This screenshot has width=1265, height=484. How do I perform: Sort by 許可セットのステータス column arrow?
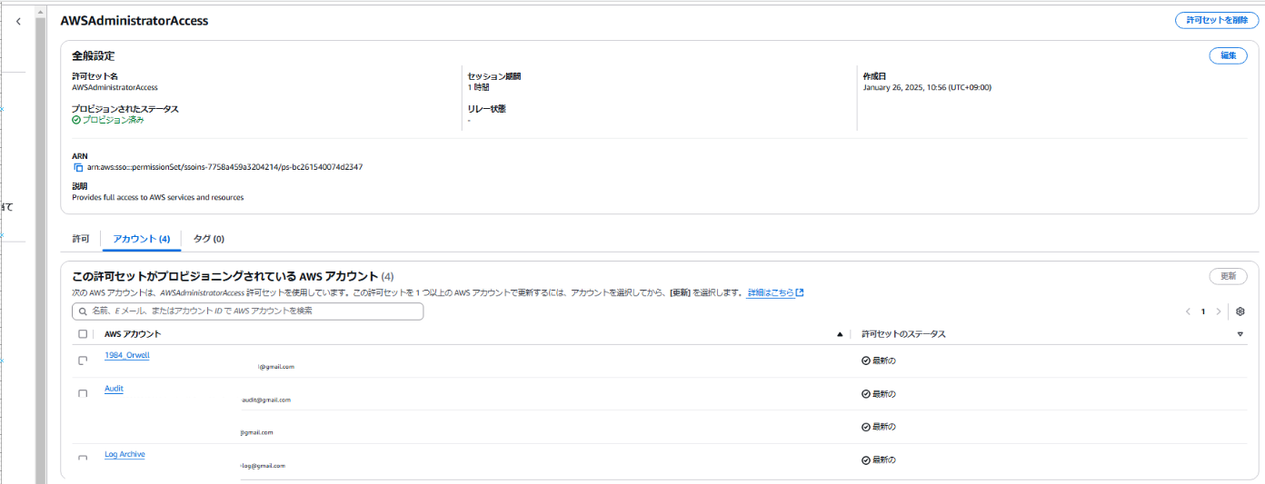(x=1240, y=334)
